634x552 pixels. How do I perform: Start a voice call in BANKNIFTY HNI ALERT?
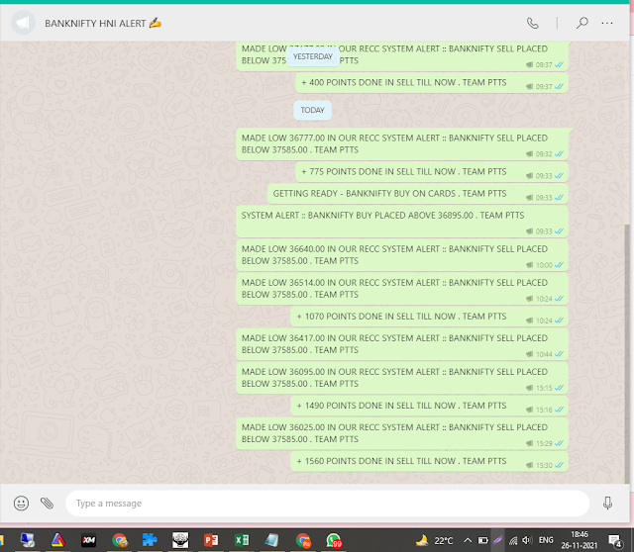[x=533, y=23]
